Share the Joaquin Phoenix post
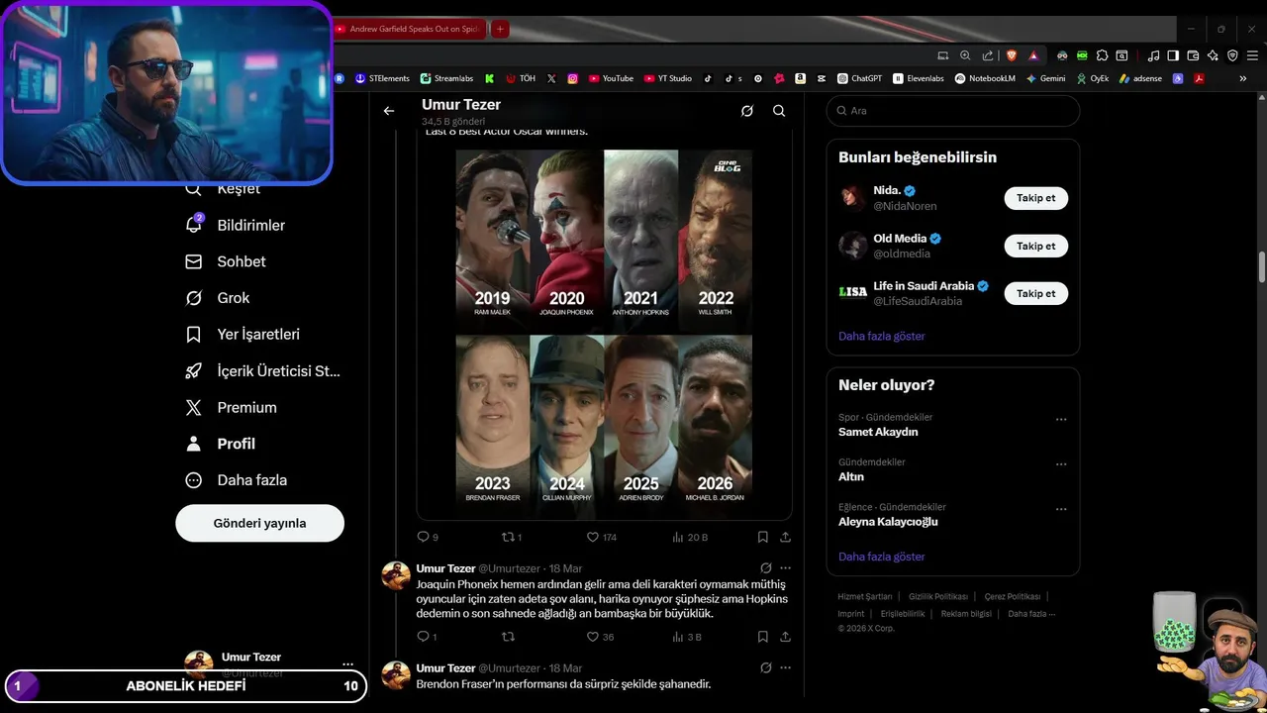Viewport: 1267px width, 713px height. coord(785,637)
